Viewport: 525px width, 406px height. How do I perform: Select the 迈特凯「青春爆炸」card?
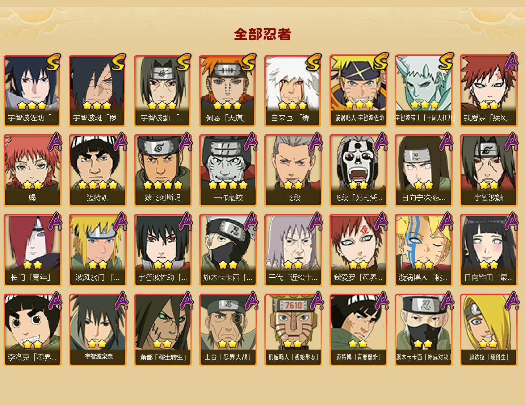(x=358, y=330)
